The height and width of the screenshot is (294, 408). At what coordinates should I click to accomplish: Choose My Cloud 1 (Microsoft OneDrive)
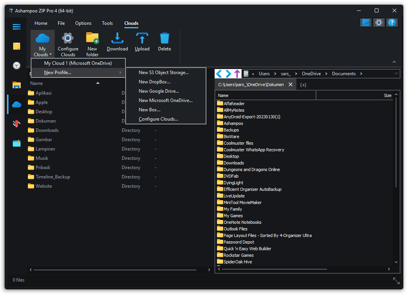pyautogui.click(x=78, y=63)
